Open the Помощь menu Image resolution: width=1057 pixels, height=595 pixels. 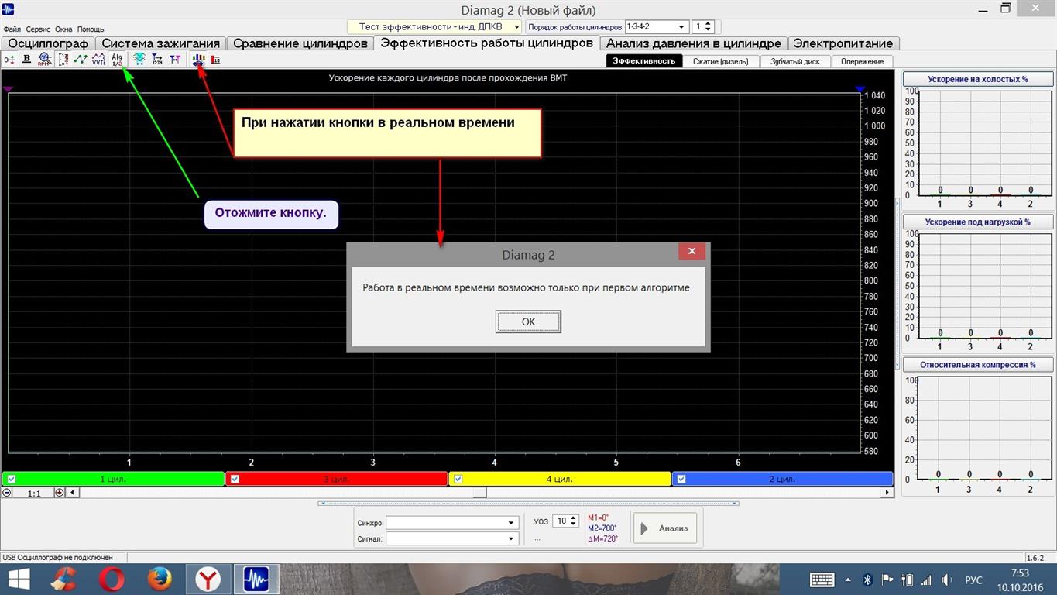click(x=91, y=29)
